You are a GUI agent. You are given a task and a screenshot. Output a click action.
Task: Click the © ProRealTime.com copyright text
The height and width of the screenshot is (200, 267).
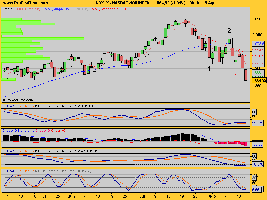[17, 100]
